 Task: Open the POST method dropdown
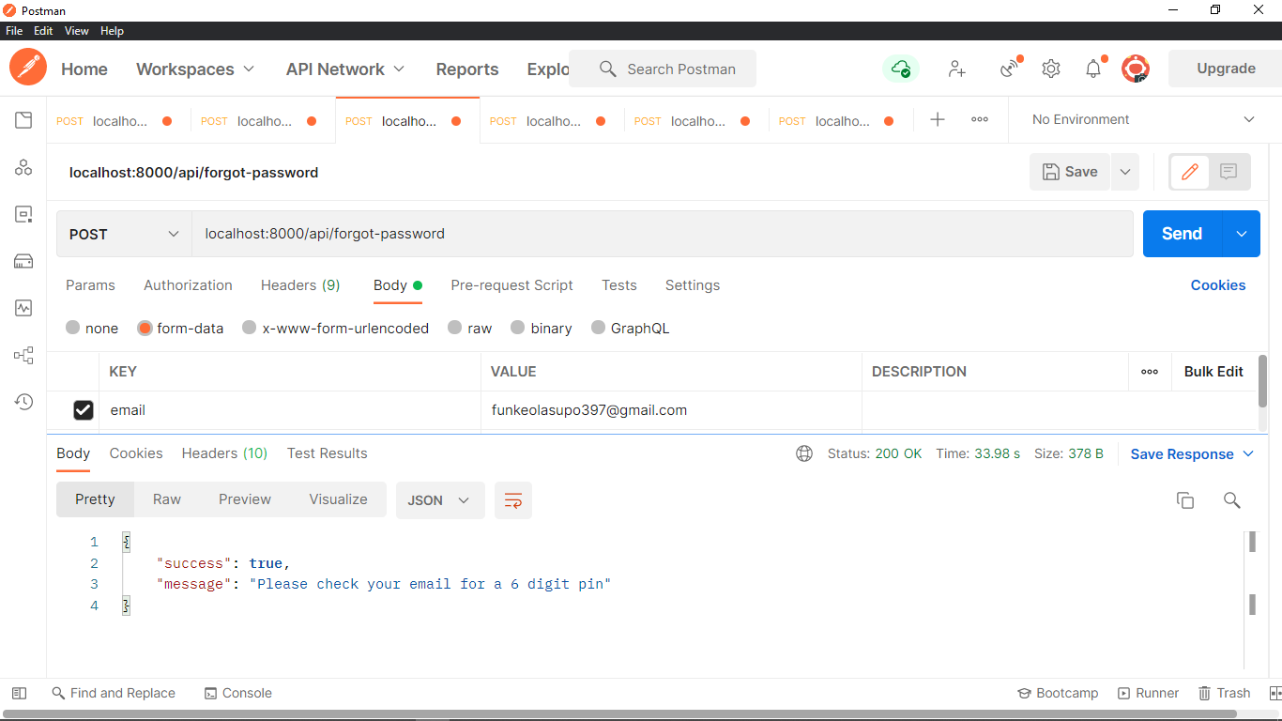tap(124, 234)
